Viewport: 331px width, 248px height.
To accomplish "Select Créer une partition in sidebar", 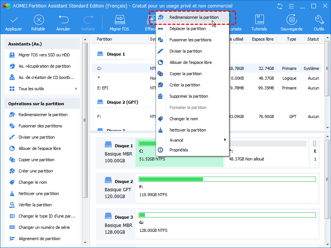I will [x=42, y=171].
